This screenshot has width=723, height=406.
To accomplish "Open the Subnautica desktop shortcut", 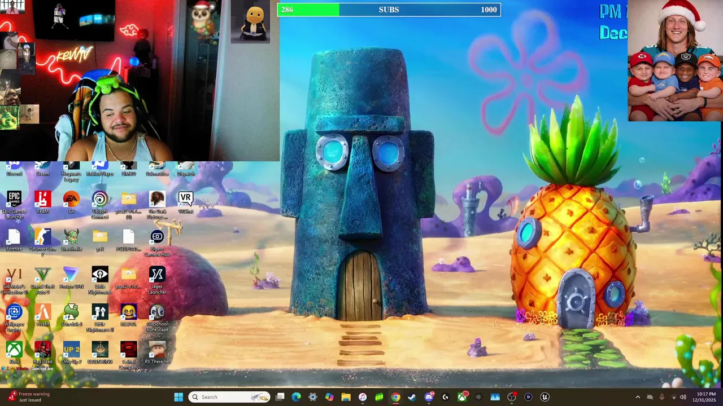I will pos(157,169).
